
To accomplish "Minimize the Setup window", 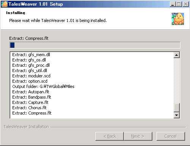I will pos(173,4).
